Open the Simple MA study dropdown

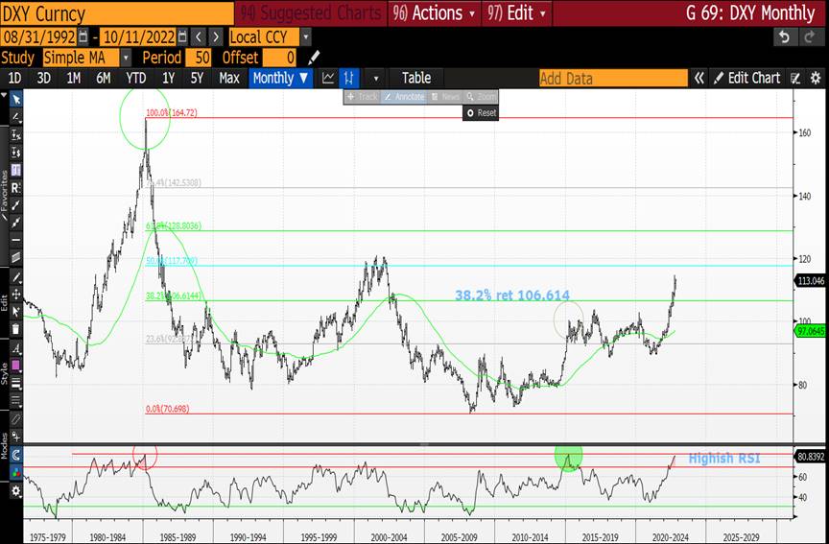pyautogui.click(x=126, y=58)
